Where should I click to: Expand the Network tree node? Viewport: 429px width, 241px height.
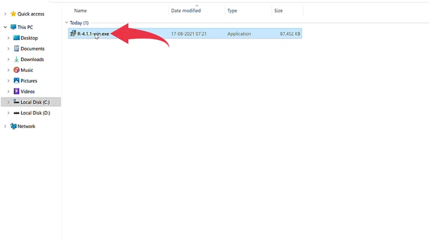coord(5,126)
